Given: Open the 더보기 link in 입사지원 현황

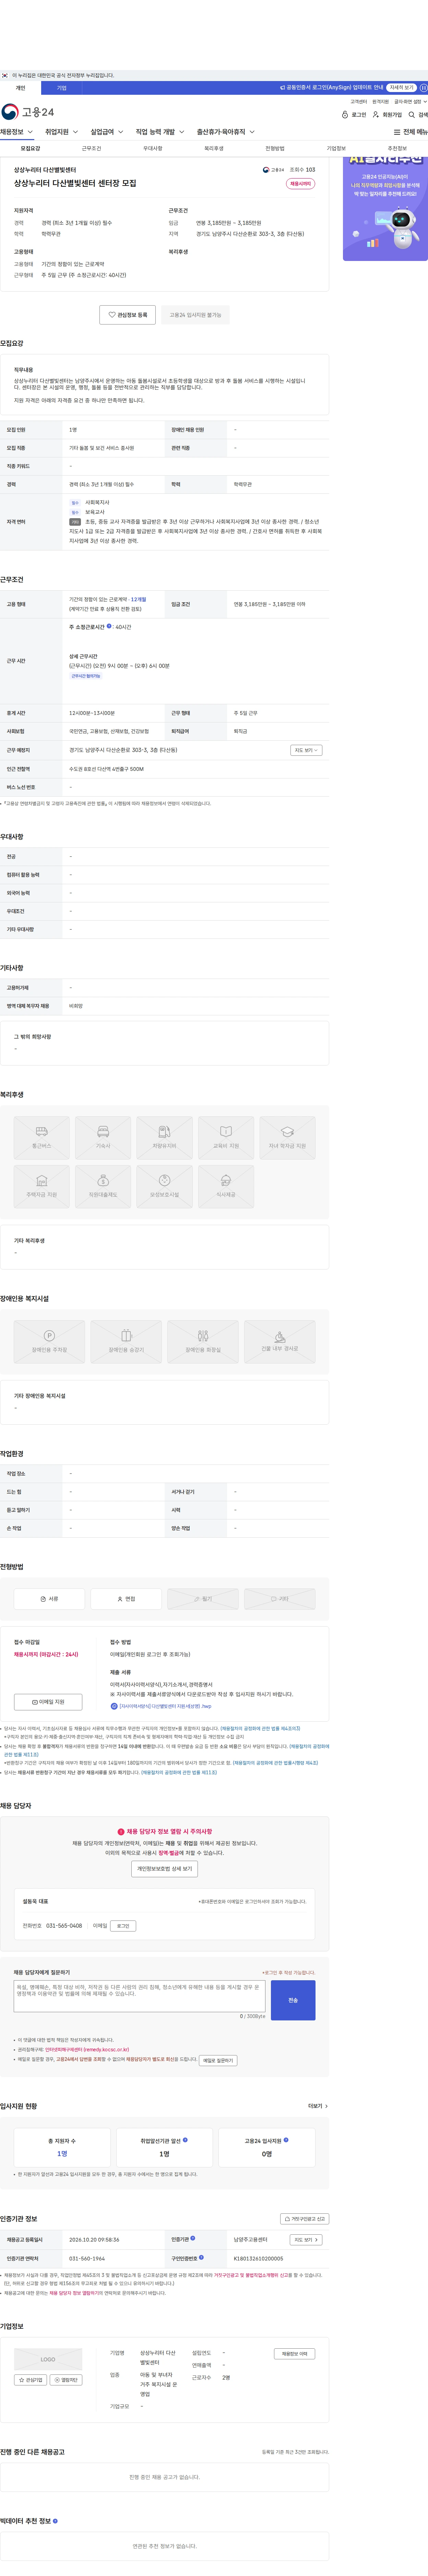Looking at the screenshot, I should pyautogui.click(x=318, y=2106).
